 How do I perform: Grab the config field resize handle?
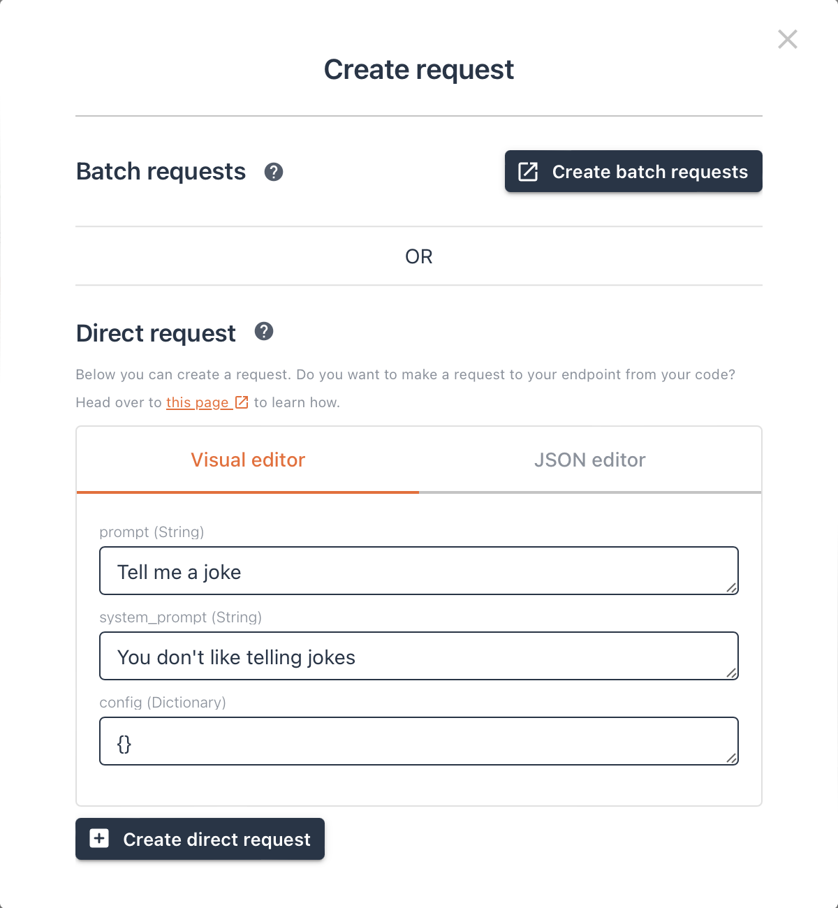(x=731, y=758)
